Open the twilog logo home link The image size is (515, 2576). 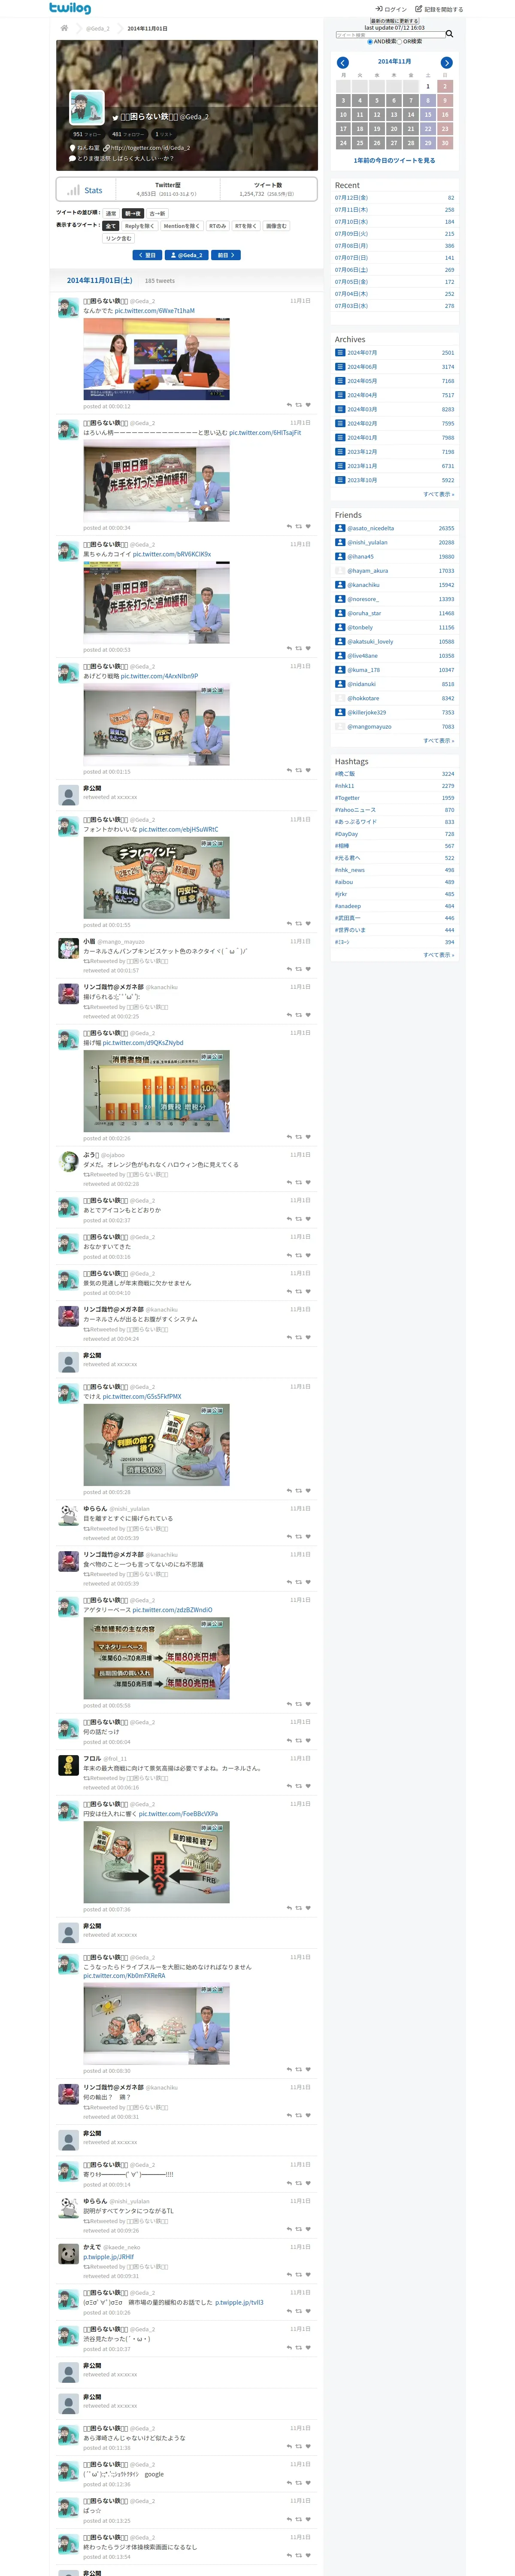click(x=70, y=8)
